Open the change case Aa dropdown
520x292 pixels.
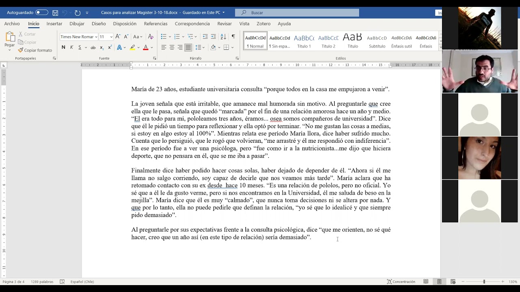(138, 37)
